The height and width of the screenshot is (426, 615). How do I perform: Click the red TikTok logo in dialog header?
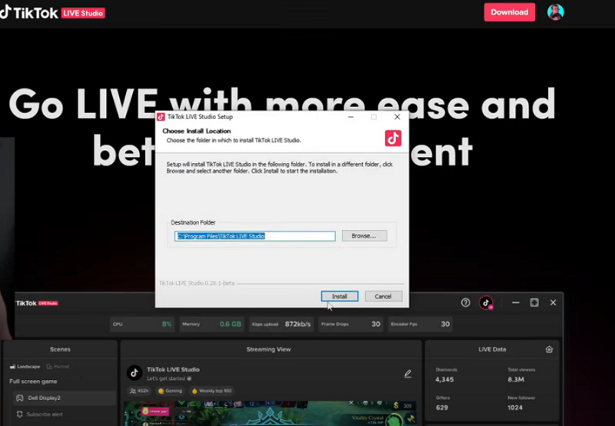click(393, 138)
